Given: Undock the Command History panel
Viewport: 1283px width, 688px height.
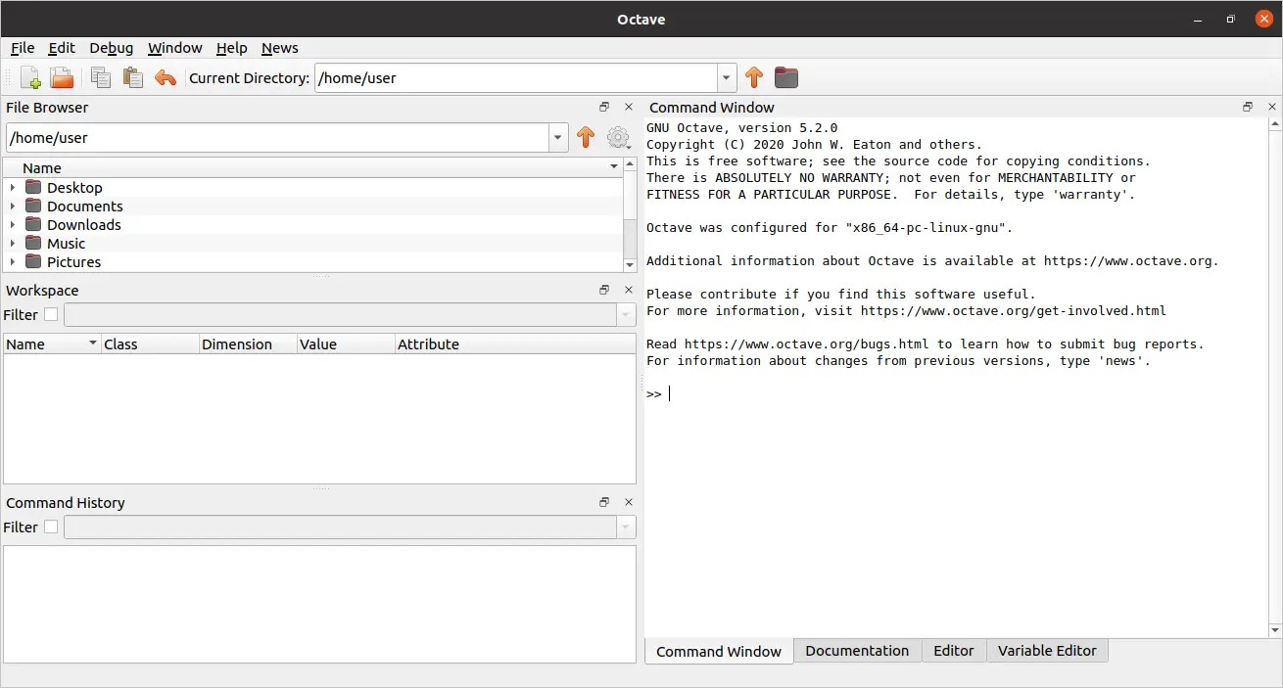Looking at the screenshot, I should [x=604, y=502].
